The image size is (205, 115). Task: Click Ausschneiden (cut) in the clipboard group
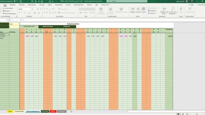(8, 8)
